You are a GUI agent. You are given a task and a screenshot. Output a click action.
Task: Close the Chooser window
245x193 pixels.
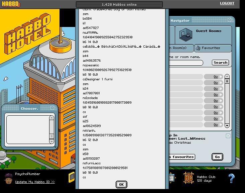coord(52,108)
